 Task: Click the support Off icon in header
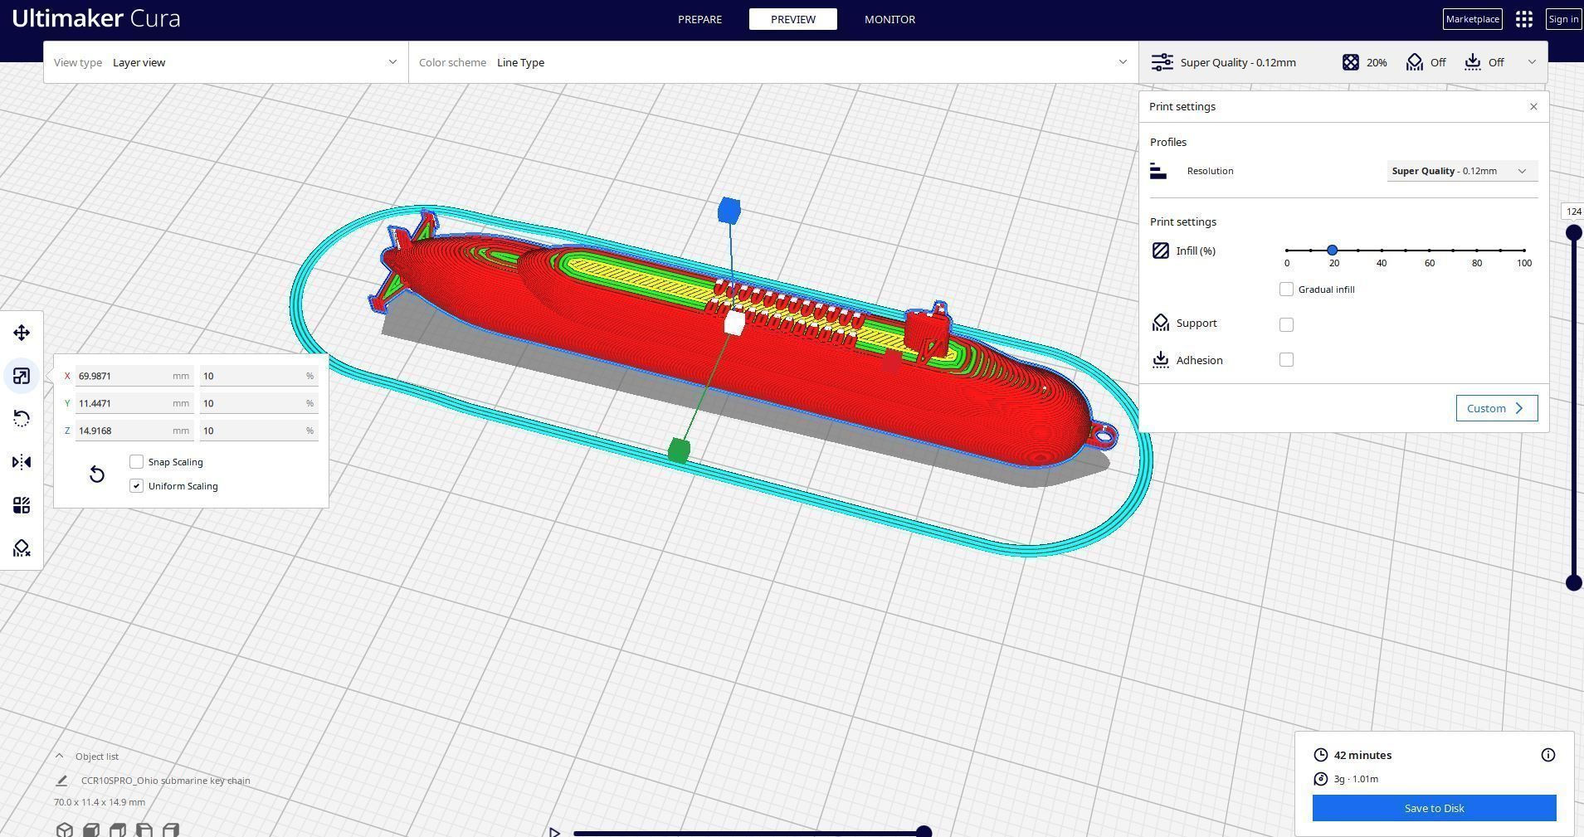pos(1415,62)
